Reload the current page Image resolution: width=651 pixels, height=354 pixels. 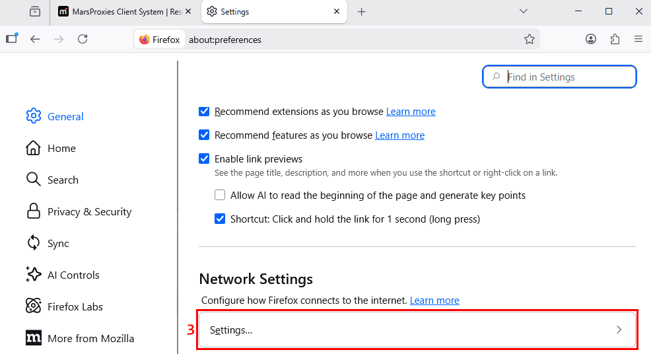pyautogui.click(x=83, y=40)
